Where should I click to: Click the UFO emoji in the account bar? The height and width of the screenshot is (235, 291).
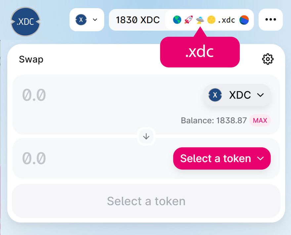(x=199, y=20)
